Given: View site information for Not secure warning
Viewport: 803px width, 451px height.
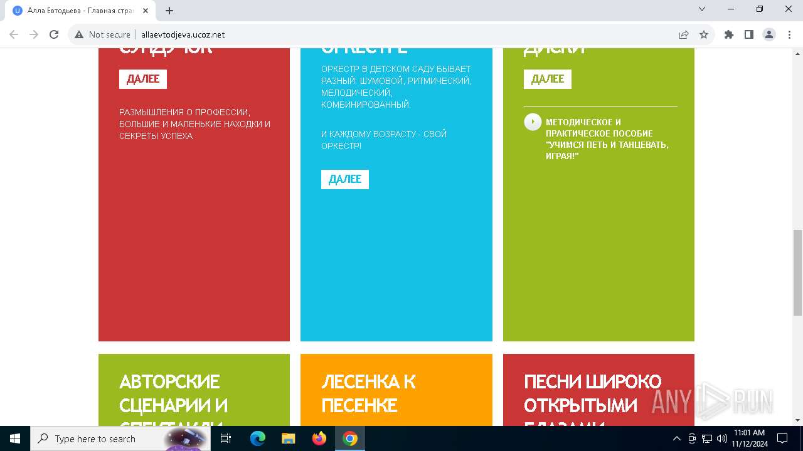Looking at the screenshot, I should [x=103, y=34].
